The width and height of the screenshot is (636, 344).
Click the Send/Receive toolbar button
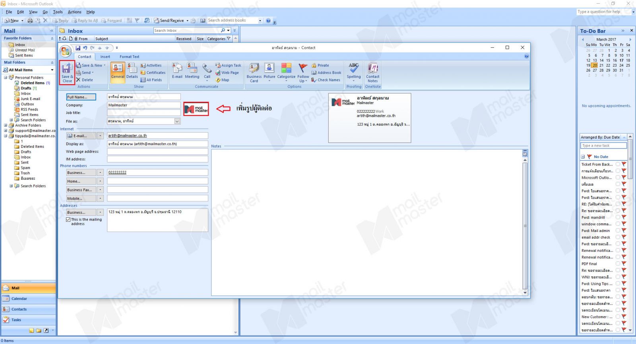click(x=171, y=21)
